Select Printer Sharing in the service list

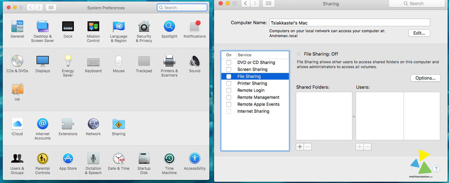pos(252,83)
